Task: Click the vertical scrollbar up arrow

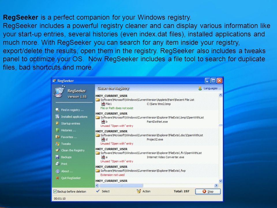Action: coord(220,95)
